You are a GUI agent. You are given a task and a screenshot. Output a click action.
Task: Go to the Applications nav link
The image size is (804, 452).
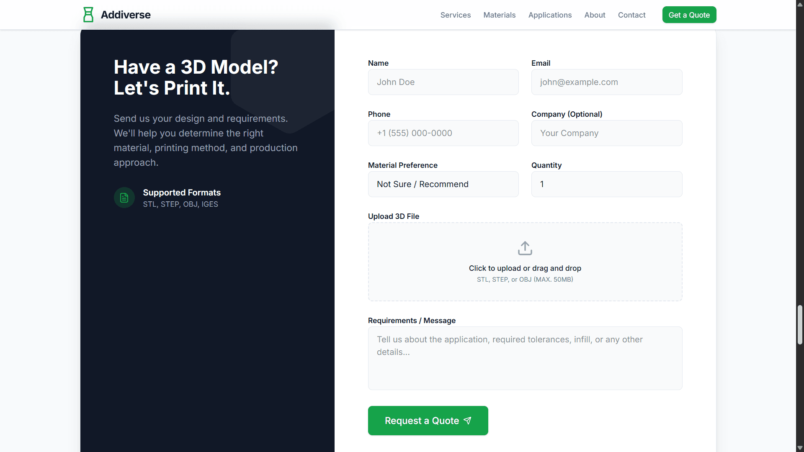(550, 15)
